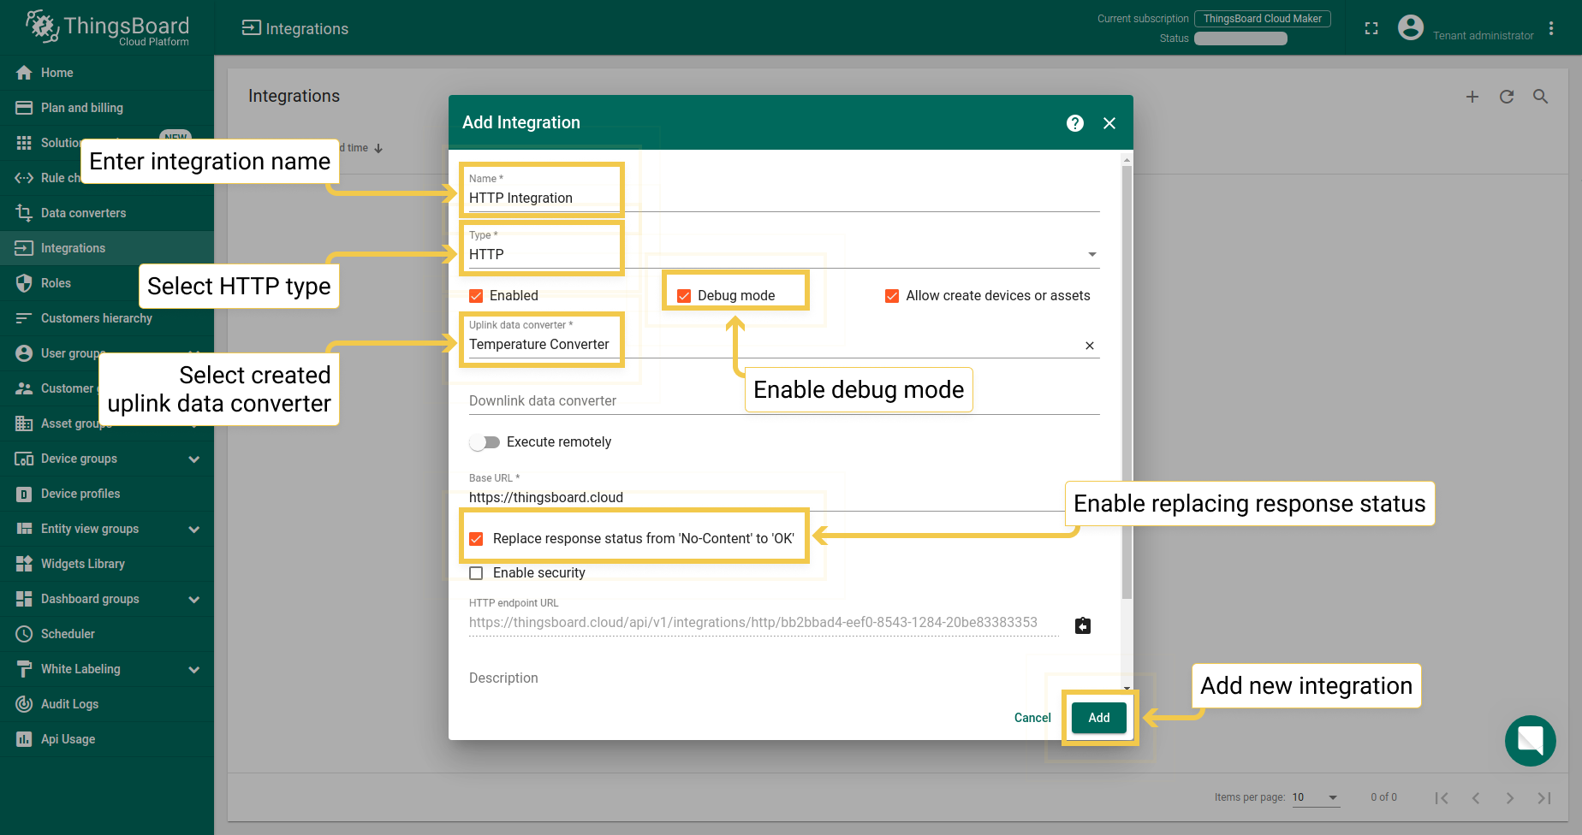This screenshot has height=835, width=1582.
Task: Click the Integrations breadcrumb in header
Action: click(x=295, y=28)
